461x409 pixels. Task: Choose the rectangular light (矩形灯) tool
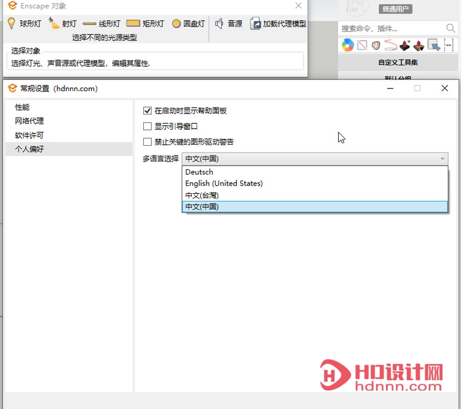[145, 23]
